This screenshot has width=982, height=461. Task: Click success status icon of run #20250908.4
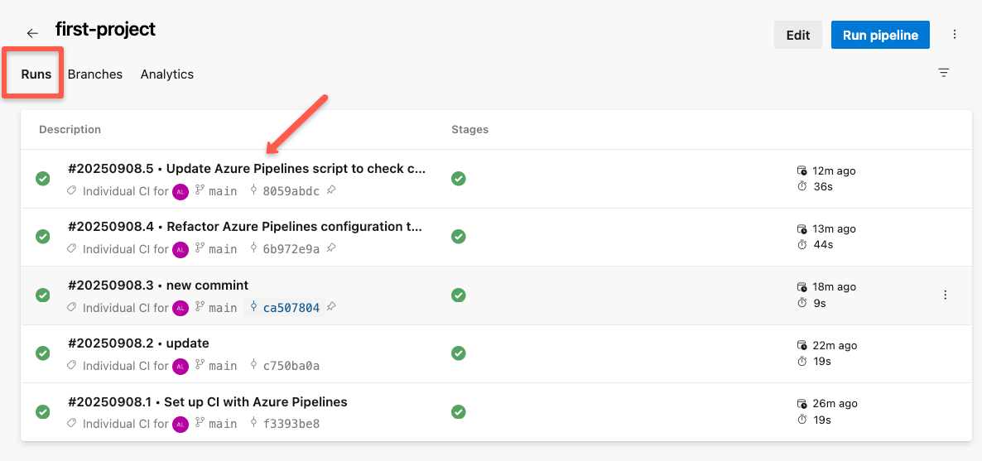tap(42, 237)
